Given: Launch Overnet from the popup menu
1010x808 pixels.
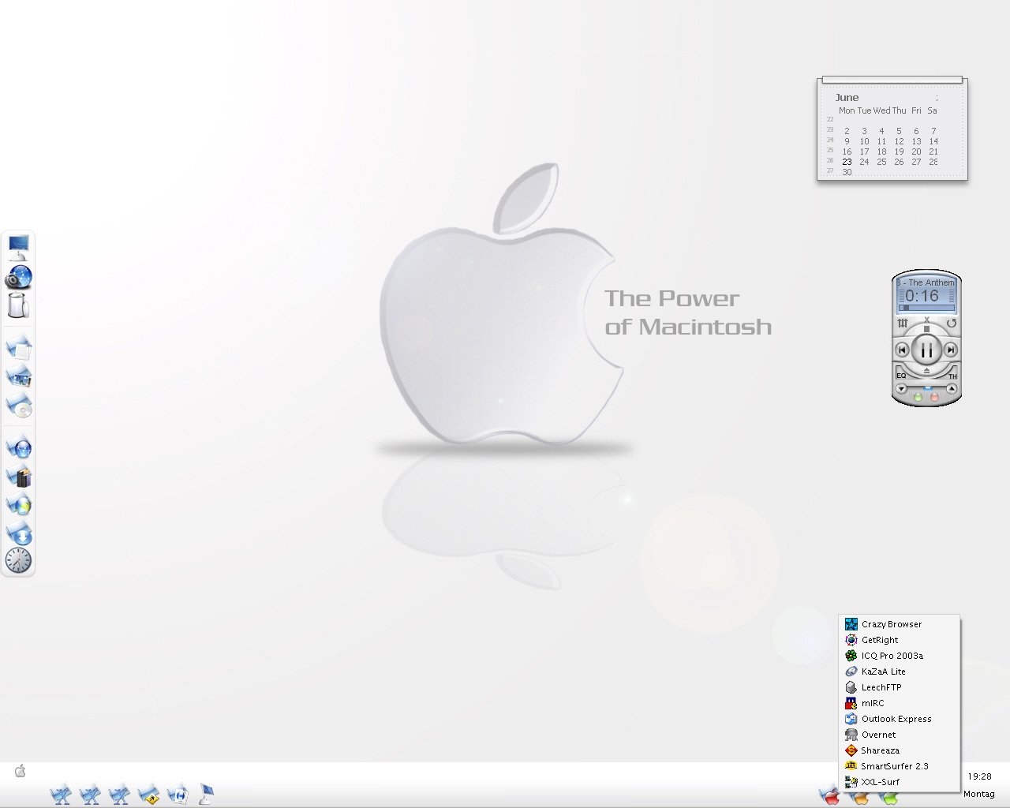Looking at the screenshot, I should pos(900,735).
